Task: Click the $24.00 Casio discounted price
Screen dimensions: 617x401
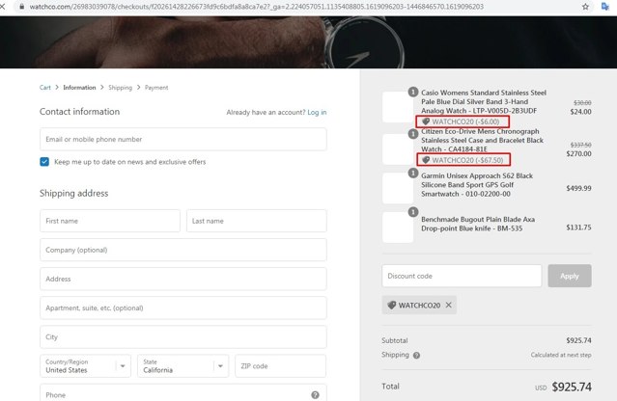Action: (580, 112)
